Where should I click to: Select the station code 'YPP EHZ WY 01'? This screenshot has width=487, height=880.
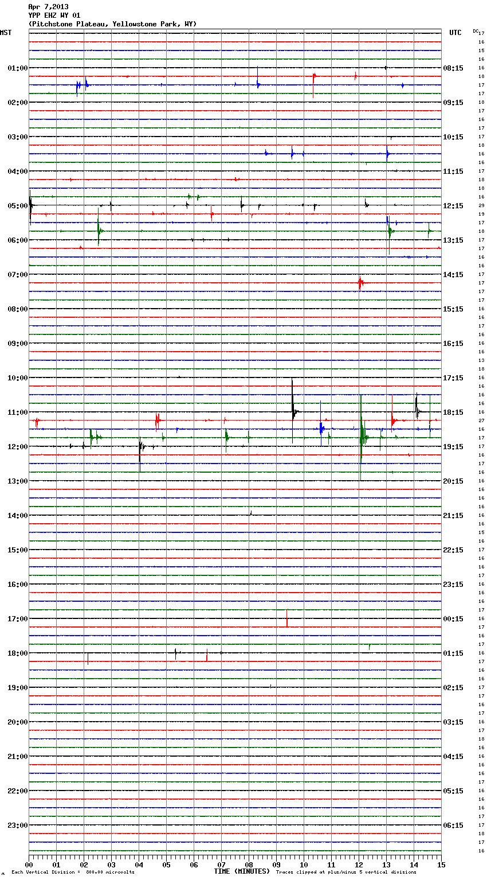coord(54,15)
